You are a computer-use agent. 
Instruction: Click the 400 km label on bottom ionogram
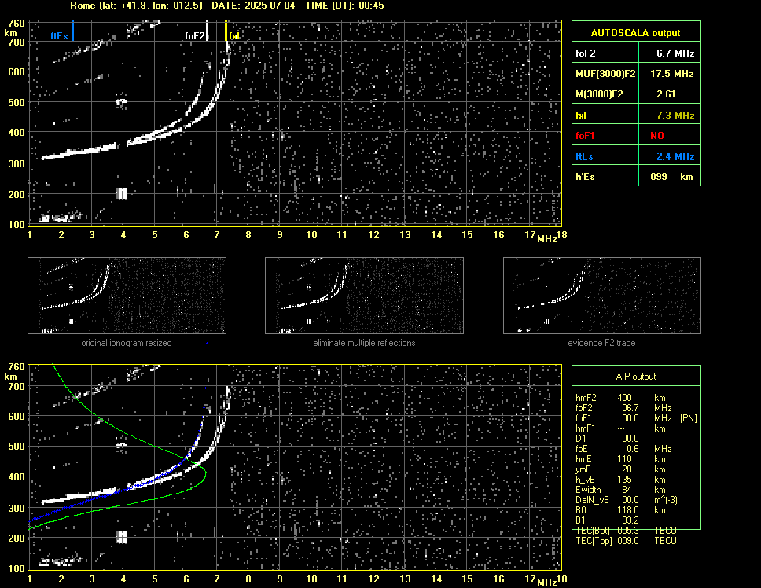(16, 477)
